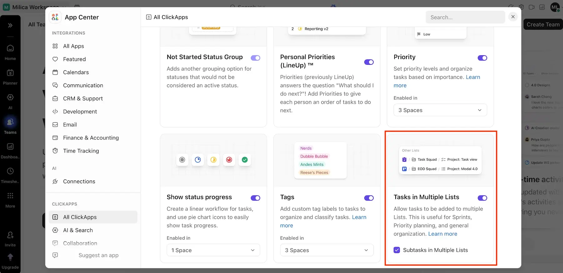The height and width of the screenshot is (273, 563).
Task: Open Show status progress 1 Space dropdown
Action: click(x=213, y=250)
